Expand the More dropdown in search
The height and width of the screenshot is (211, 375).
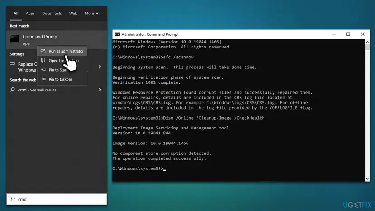click(x=91, y=14)
